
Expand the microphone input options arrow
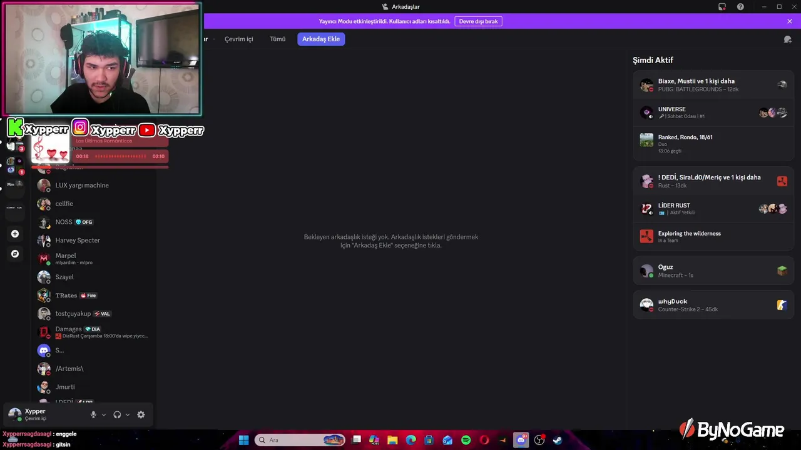click(x=104, y=414)
